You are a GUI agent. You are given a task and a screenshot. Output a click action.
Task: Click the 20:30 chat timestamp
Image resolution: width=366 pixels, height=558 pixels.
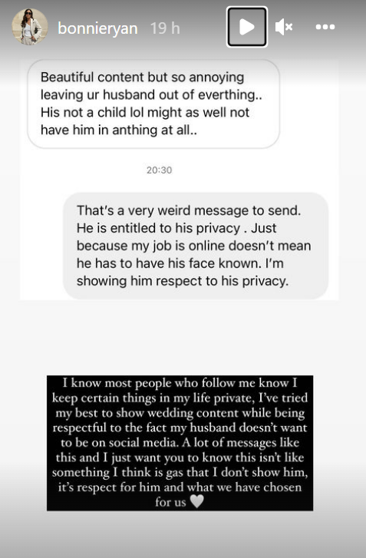click(x=160, y=170)
